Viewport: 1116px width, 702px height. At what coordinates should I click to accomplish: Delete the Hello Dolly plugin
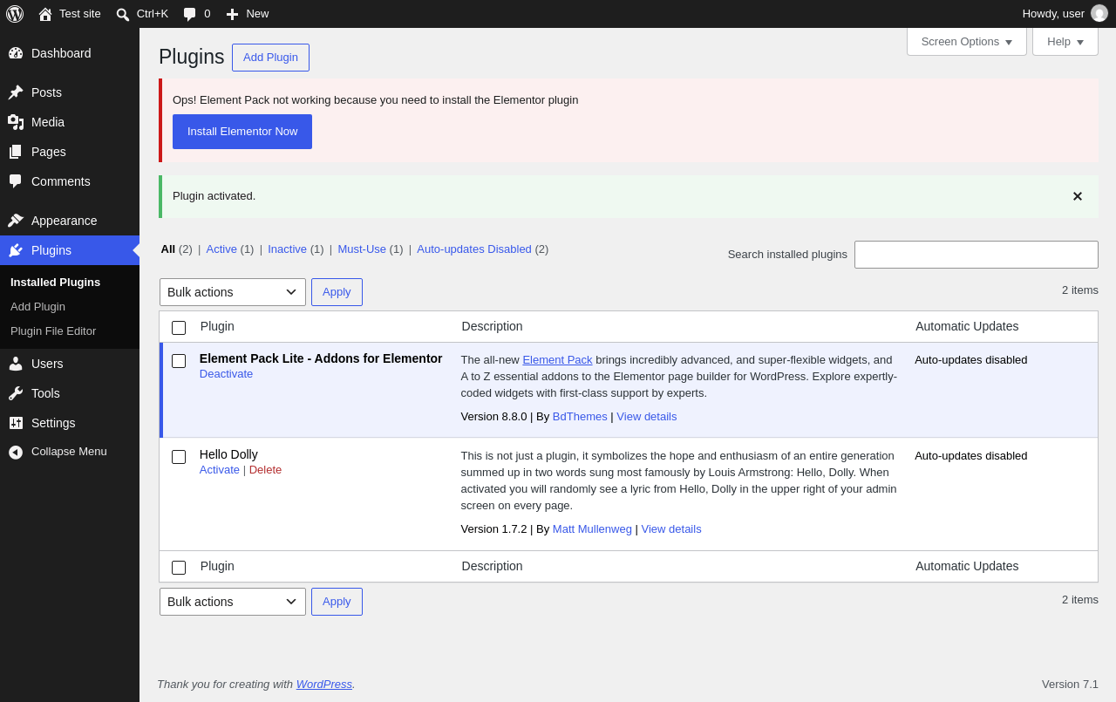pyautogui.click(x=265, y=470)
